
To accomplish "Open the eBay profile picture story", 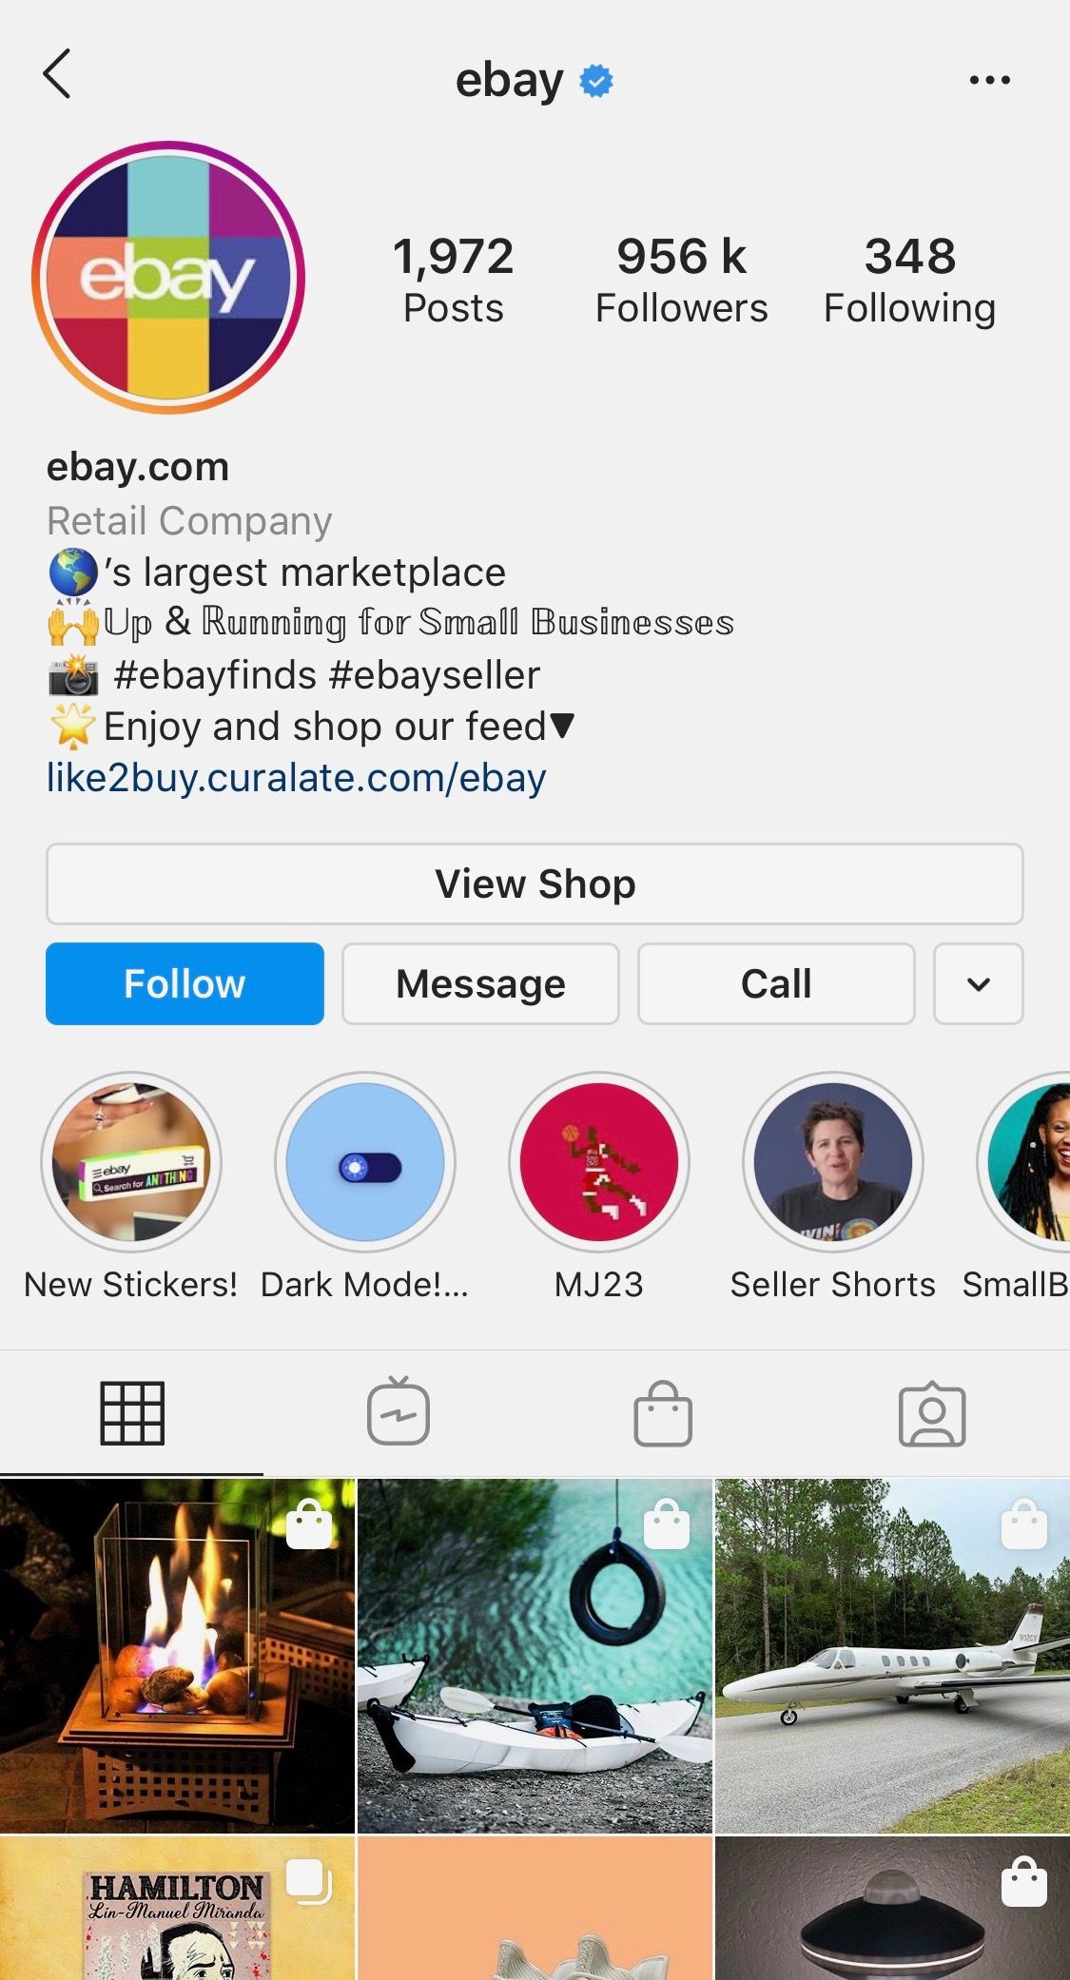I will 168,278.
